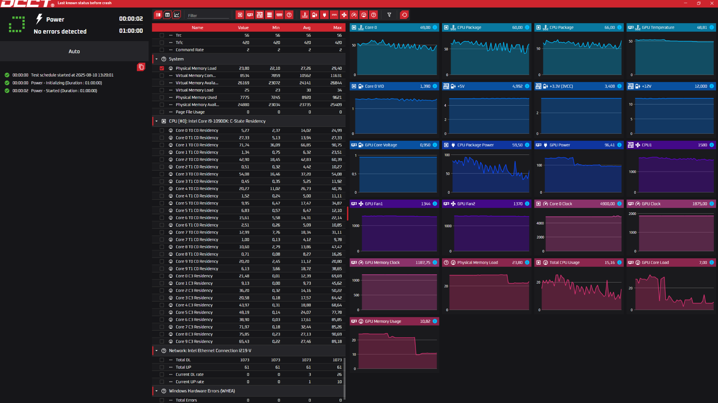Collapse the Windows Hardware Errors section
This screenshot has height=403, width=718.
coord(157,391)
